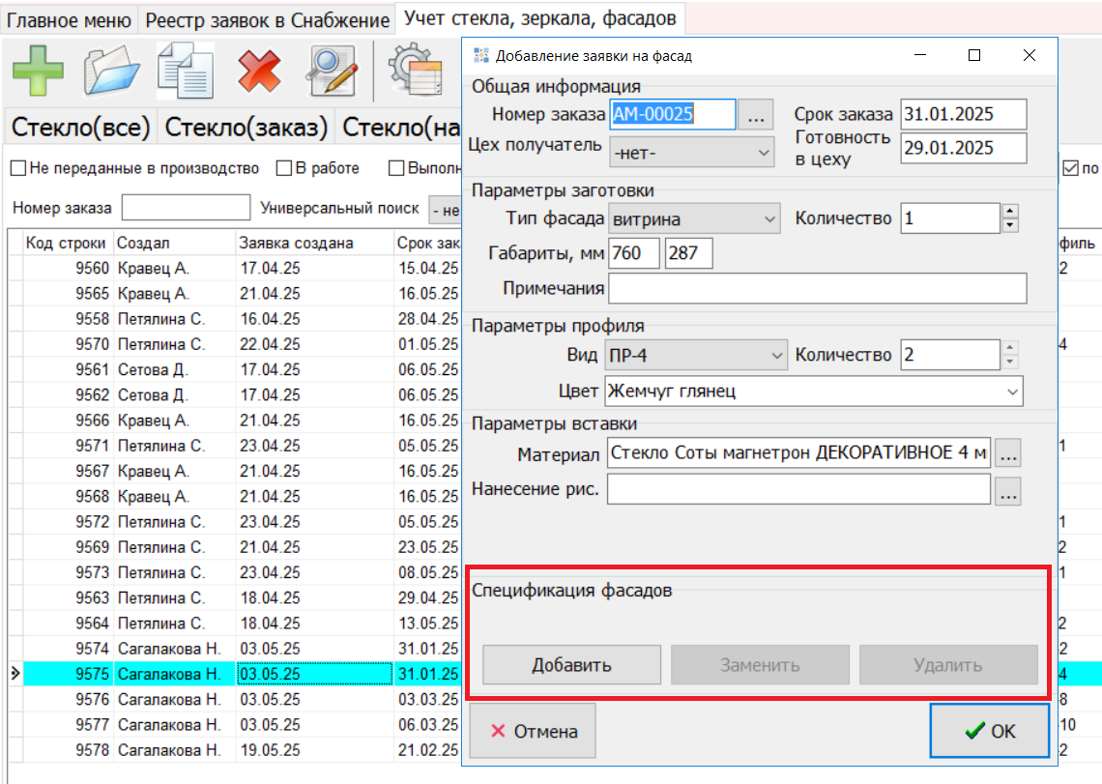Click ellipsis button next to Номер заказа
Image resolution: width=1102 pixels, height=784 pixels.
[x=756, y=115]
